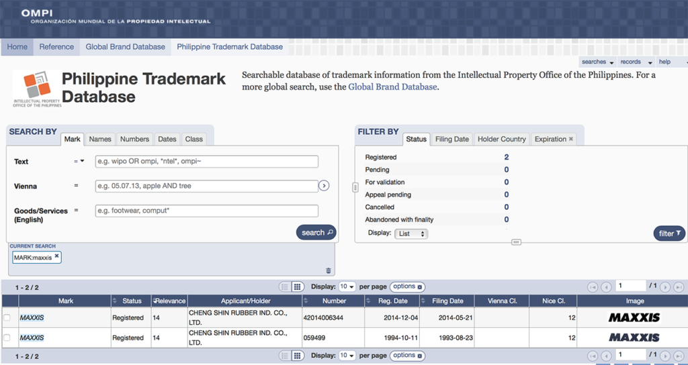Close the Expiration filter tab x
Image resolution: width=688 pixels, height=365 pixels.
pos(571,139)
